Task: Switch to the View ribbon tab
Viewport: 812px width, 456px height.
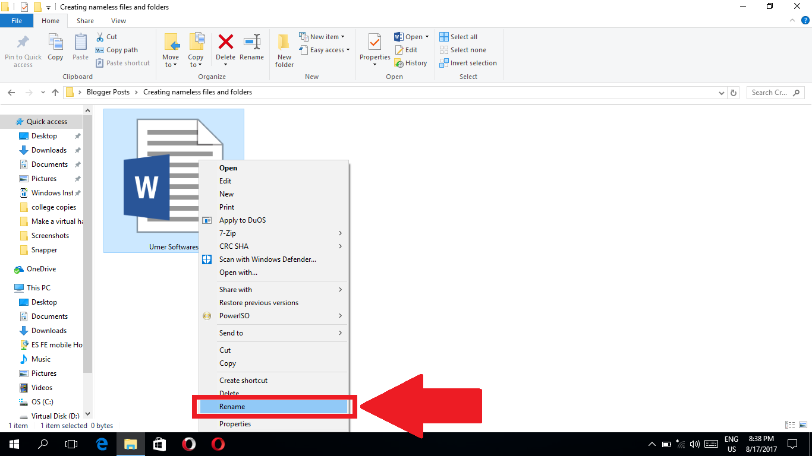Action: [118, 21]
